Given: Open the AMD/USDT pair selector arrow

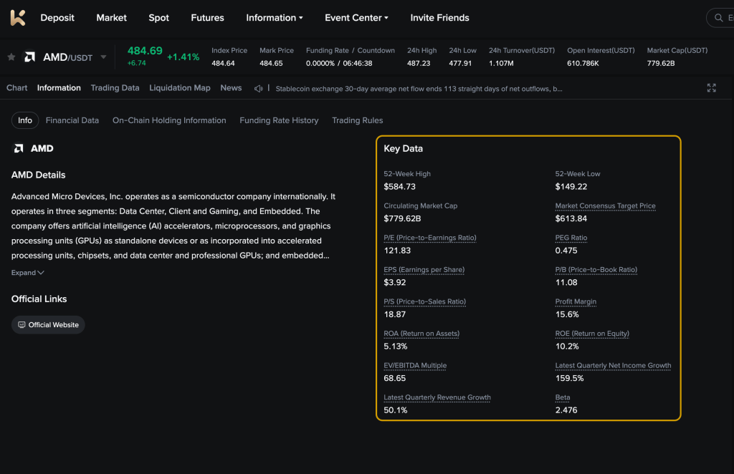Looking at the screenshot, I should click(x=103, y=57).
